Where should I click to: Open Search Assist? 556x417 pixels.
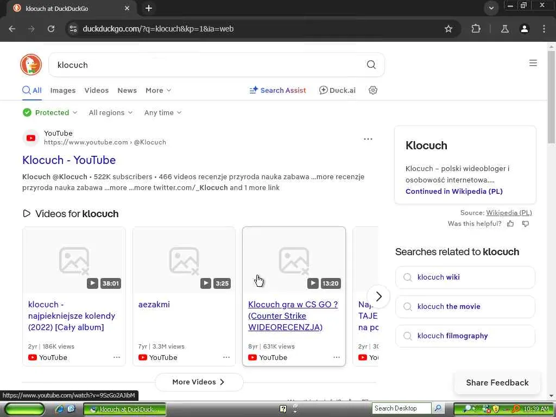click(x=277, y=91)
